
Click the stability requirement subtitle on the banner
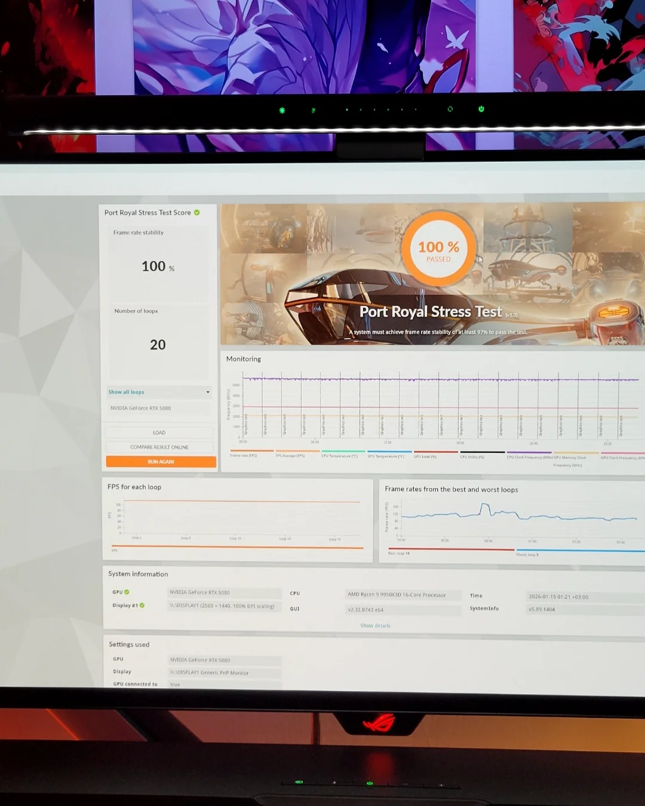[x=438, y=332]
